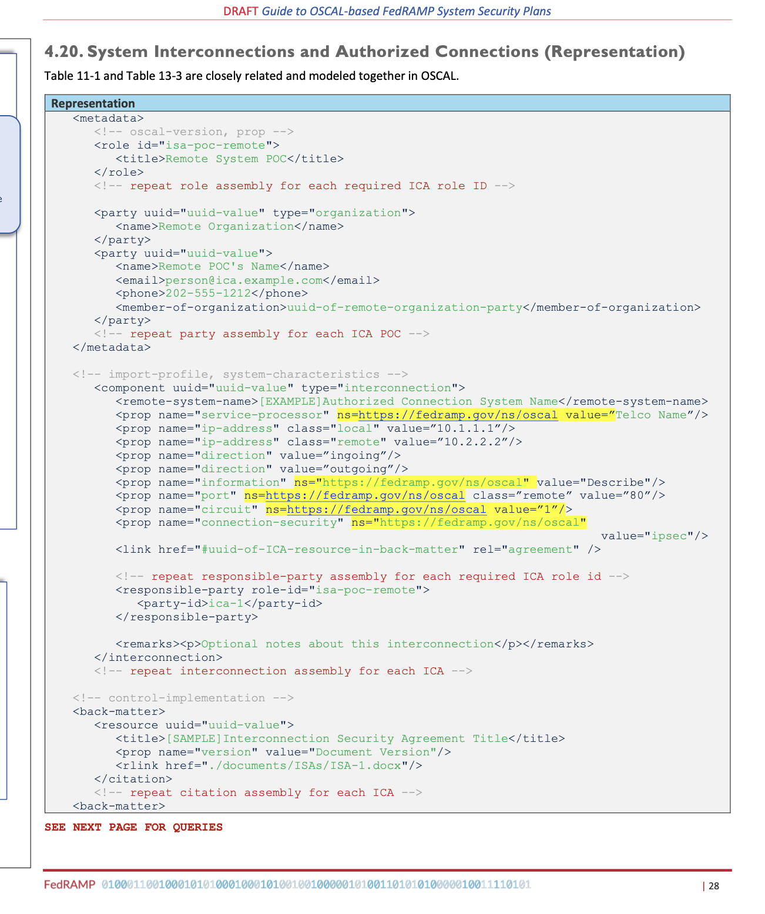Open the fedramp.gov/ns/oscal link in information prop

point(420,482)
